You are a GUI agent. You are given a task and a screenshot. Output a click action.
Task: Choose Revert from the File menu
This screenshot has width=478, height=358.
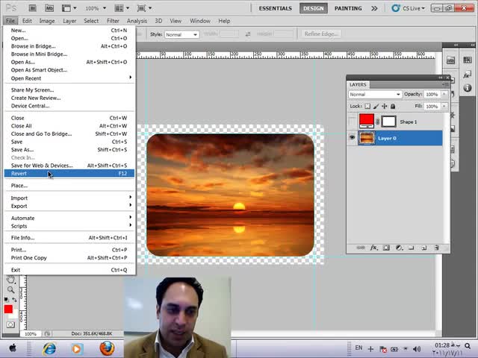(x=69, y=174)
